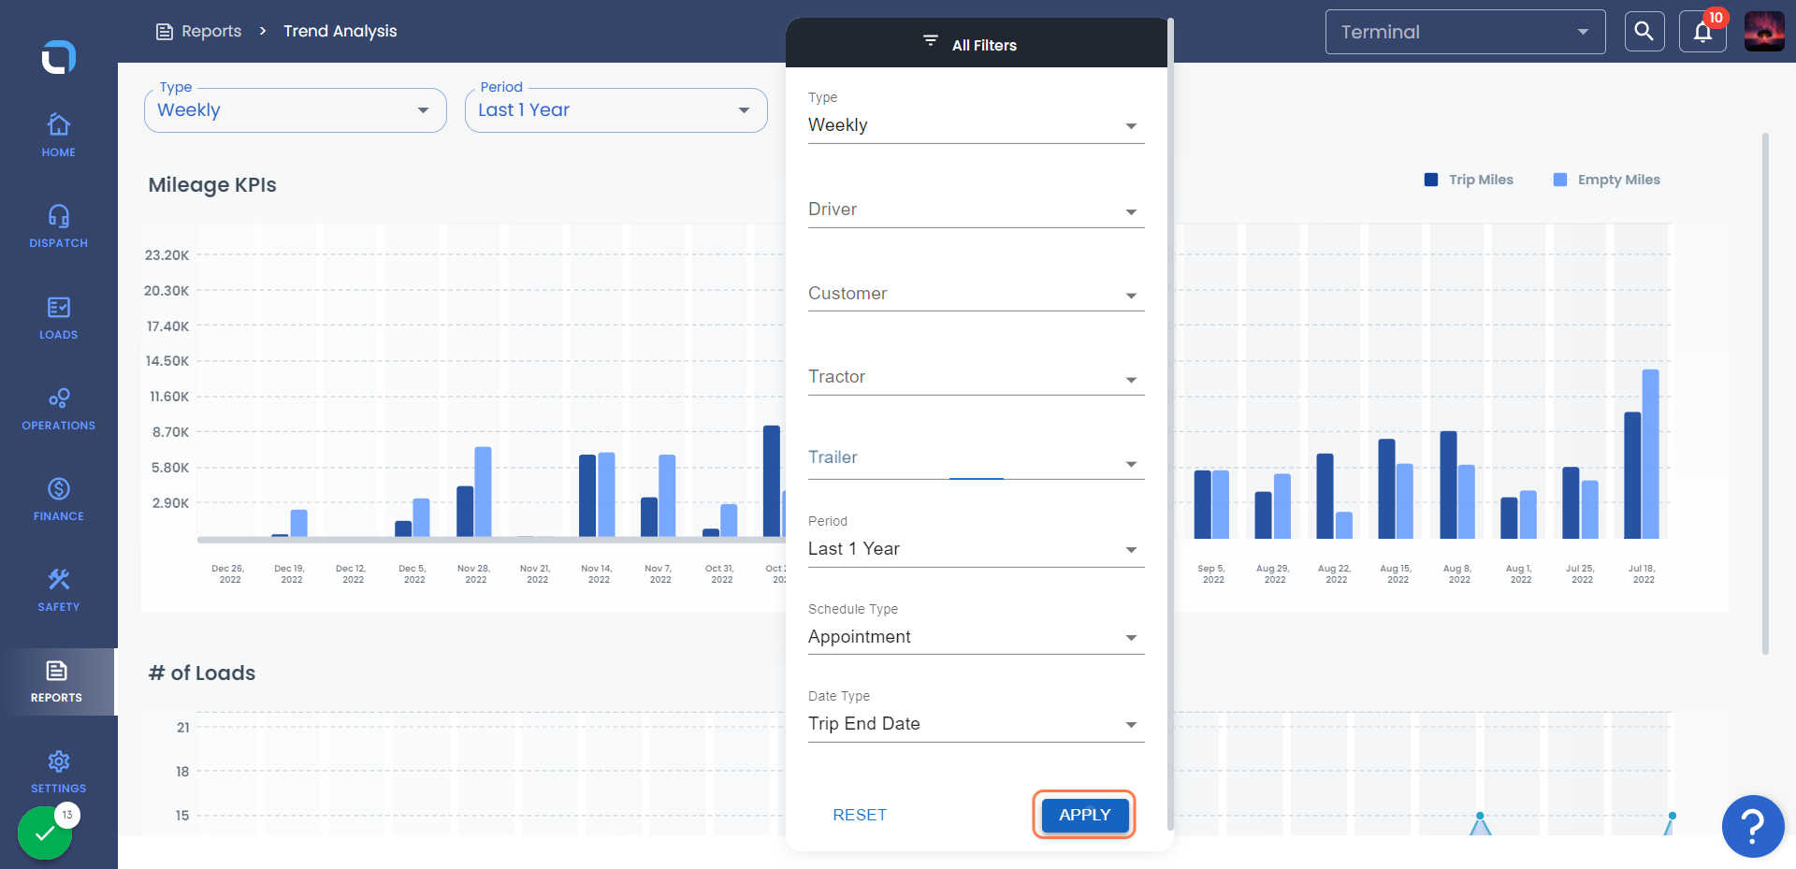Screen dimensions: 1796x869
Task: Open the Finance dollar icon
Action: coord(59,488)
